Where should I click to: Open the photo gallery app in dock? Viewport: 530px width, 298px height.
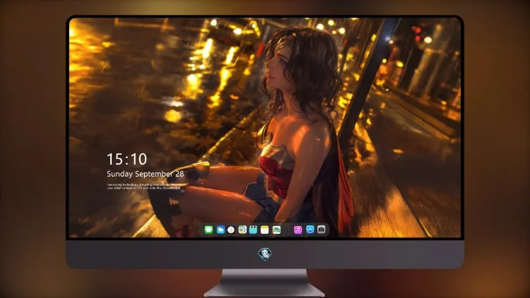(x=276, y=230)
